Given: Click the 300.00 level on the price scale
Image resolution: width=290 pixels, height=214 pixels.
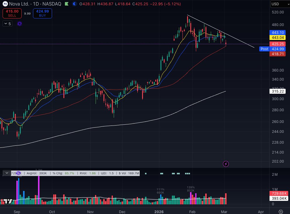Looking at the screenshot, I should [278, 99].
